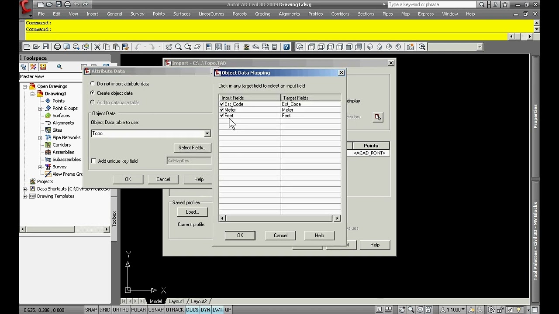Click the Cut scissors toolbar icon

(x=97, y=47)
